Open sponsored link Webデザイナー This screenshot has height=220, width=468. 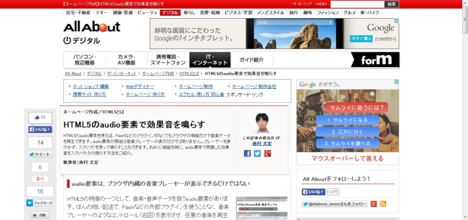pos(140,87)
